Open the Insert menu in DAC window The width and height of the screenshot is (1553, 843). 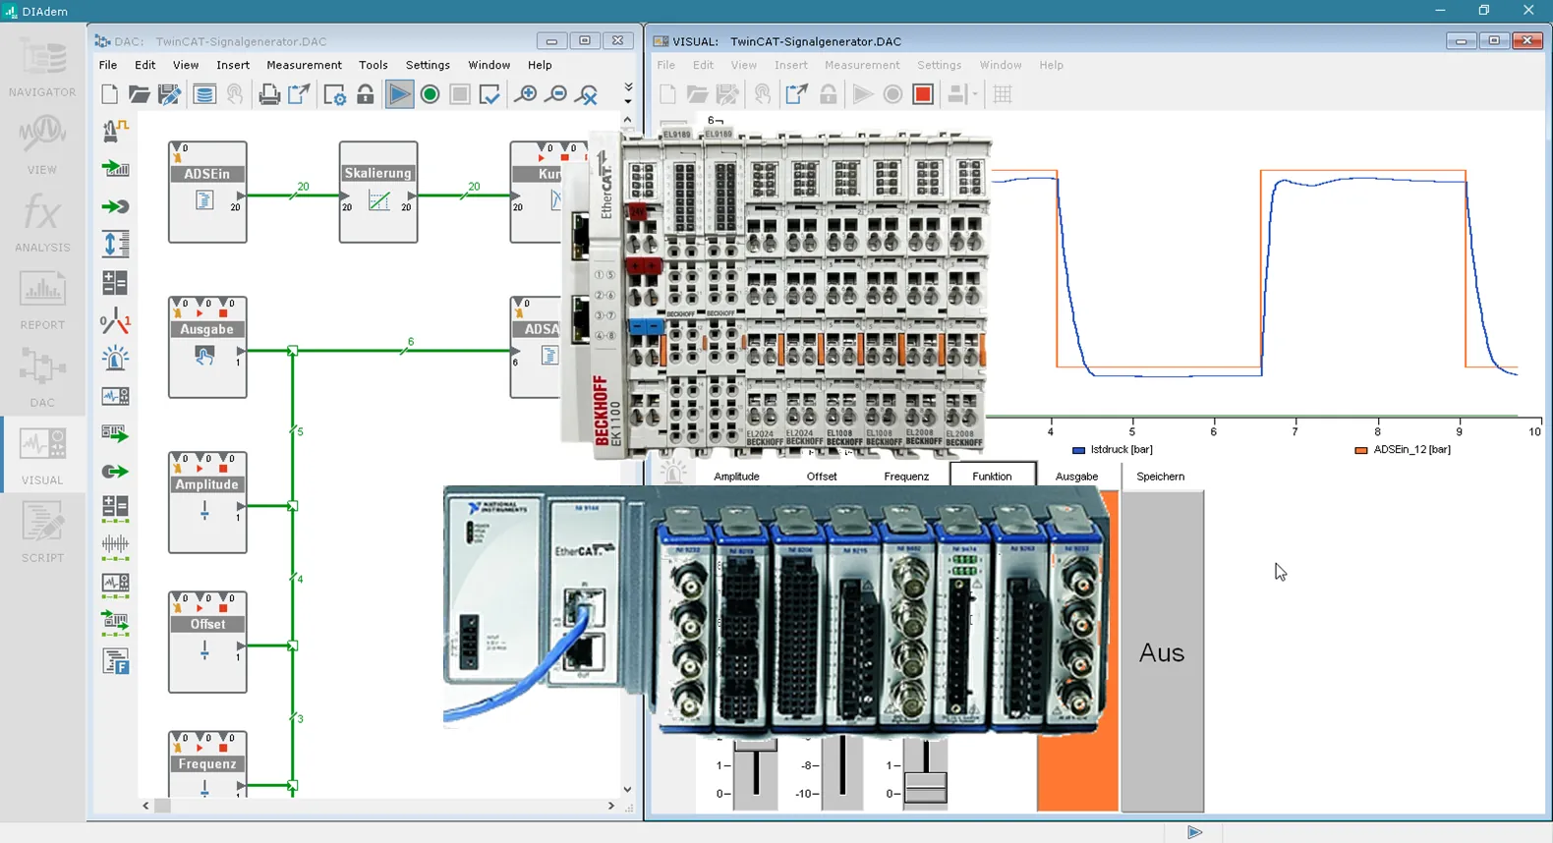coord(233,65)
